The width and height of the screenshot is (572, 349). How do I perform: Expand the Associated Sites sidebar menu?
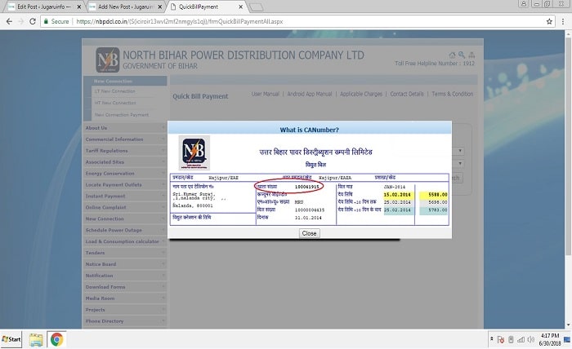pos(125,162)
